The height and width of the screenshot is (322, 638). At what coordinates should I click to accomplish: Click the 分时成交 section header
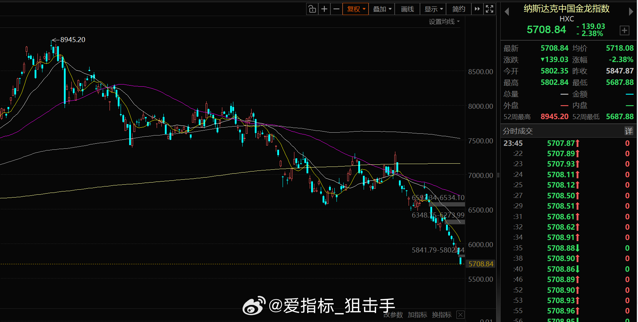pyautogui.click(x=518, y=131)
